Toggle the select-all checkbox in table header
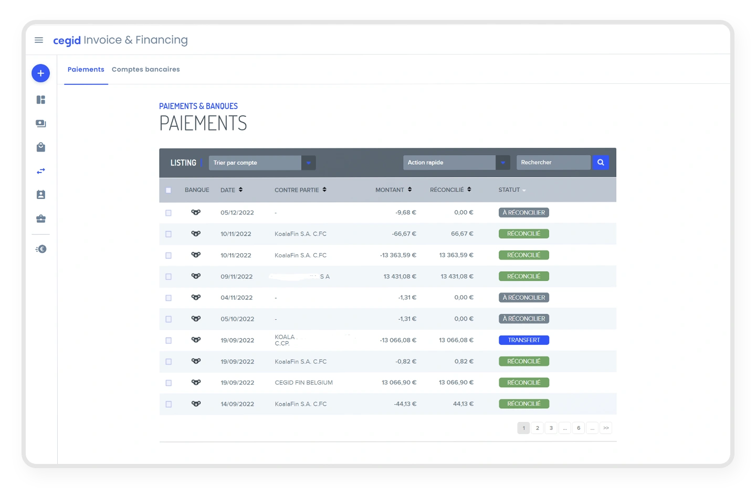This screenshot has height=498, width=756. pos(169,190)
